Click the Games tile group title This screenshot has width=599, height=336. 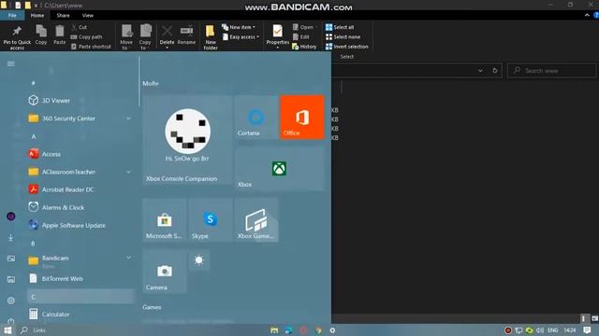pos(152,307)
